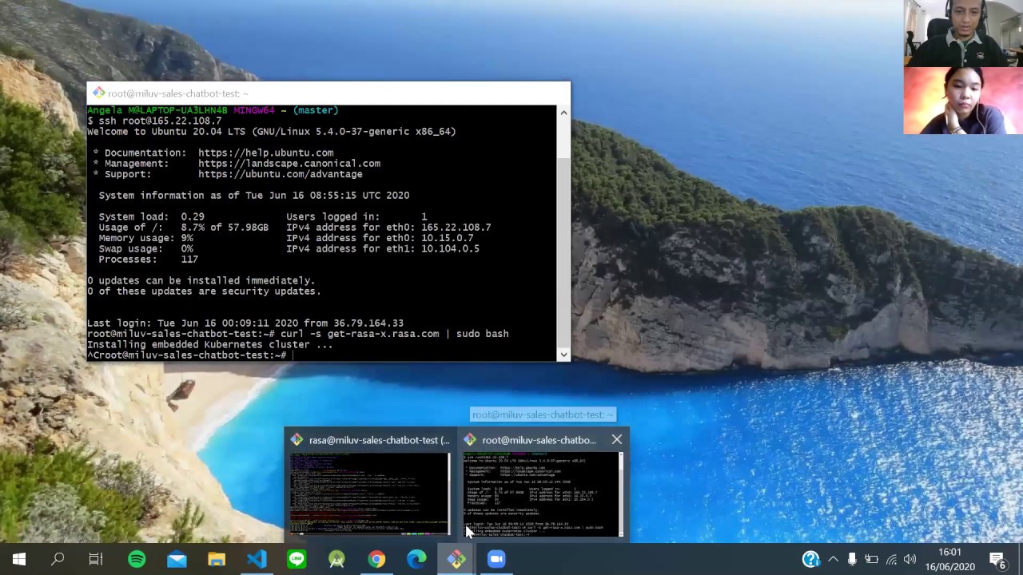Open the Action Center notifications
This screenshot has height=575, width=1023.
point(998,559)
